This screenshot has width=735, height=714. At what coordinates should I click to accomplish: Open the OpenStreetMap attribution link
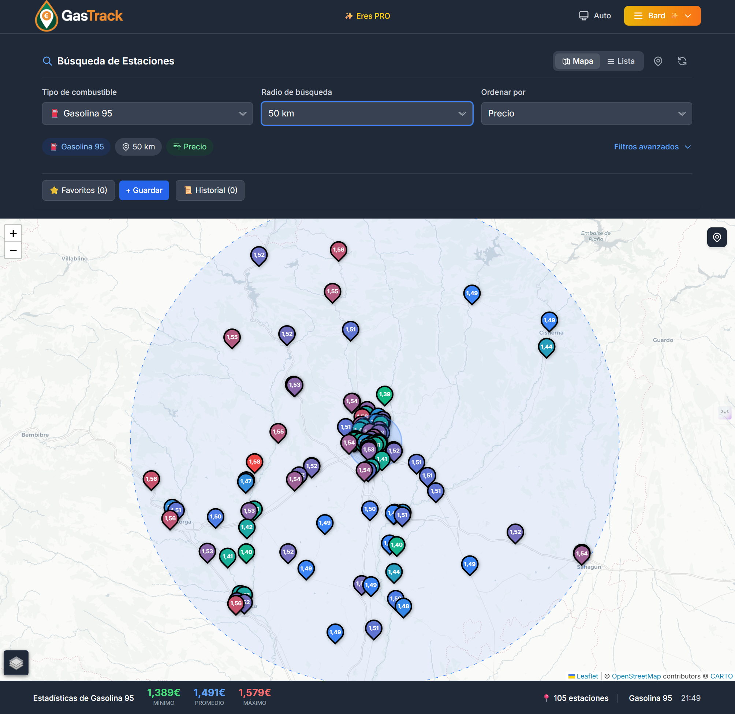637,676
